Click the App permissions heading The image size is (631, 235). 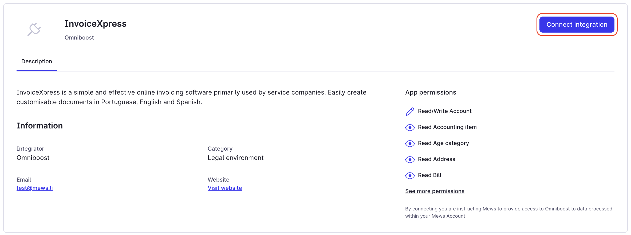tap(431, 92)
